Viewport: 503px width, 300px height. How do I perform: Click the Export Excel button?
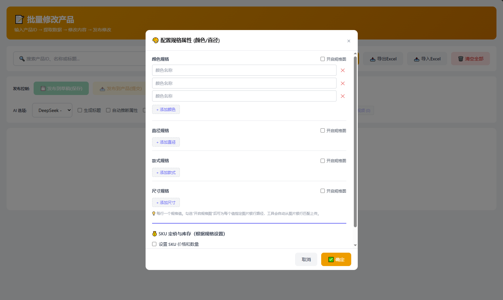click(x=383, y=59)
